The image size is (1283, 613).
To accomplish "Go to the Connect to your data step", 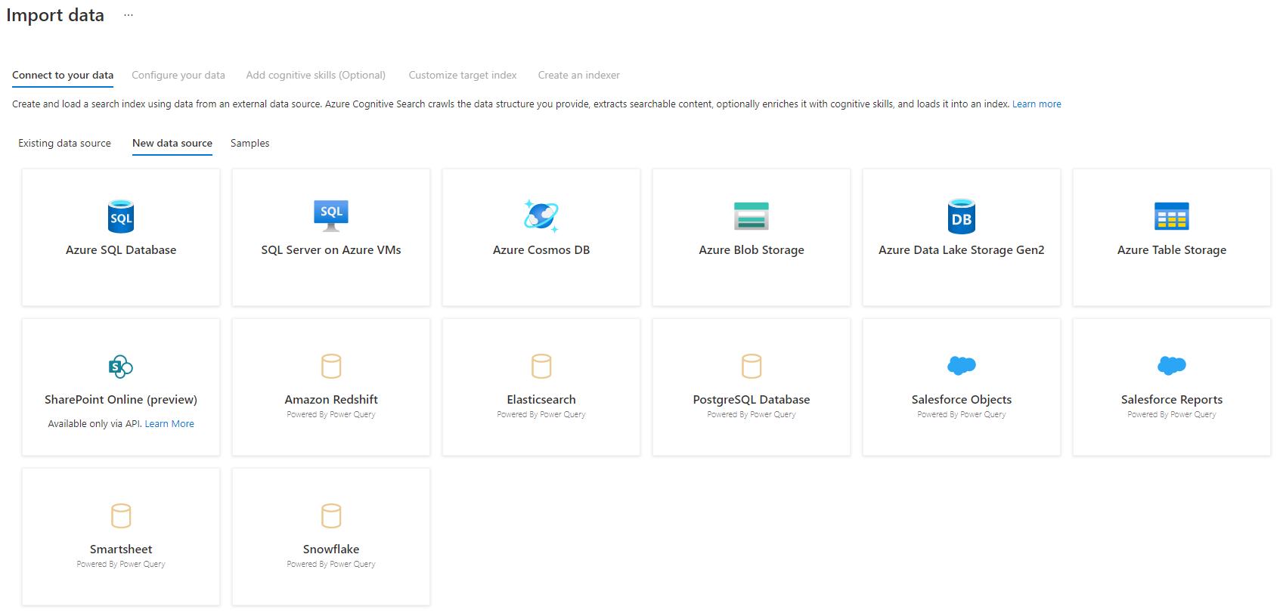I will pyautogui.click(x=63, y=75).
